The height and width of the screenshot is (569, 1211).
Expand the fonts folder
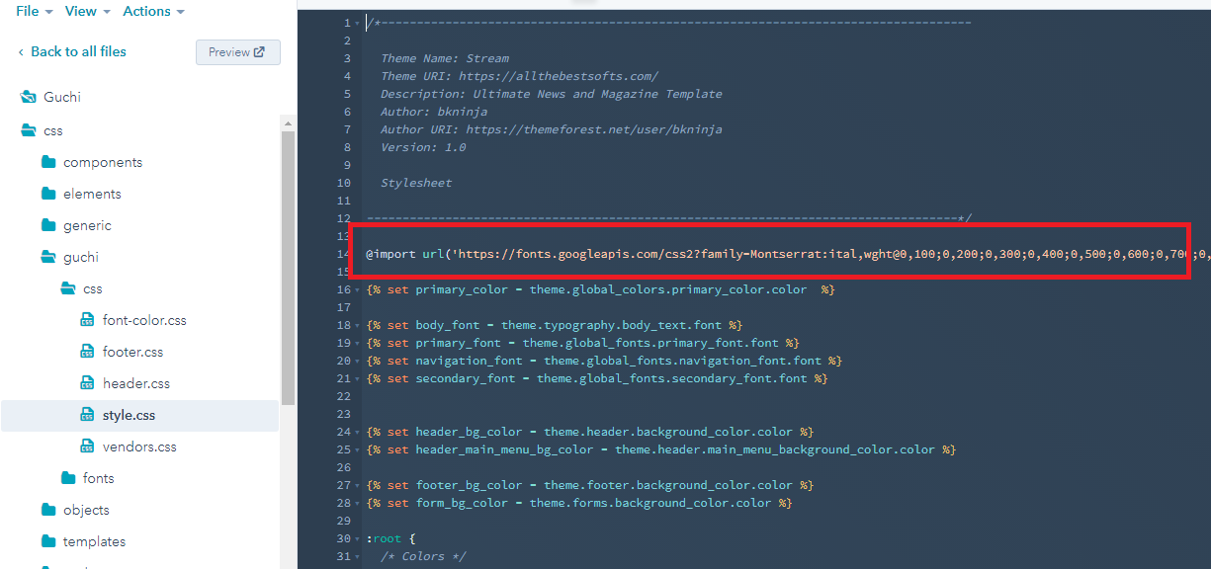[98, 478]
